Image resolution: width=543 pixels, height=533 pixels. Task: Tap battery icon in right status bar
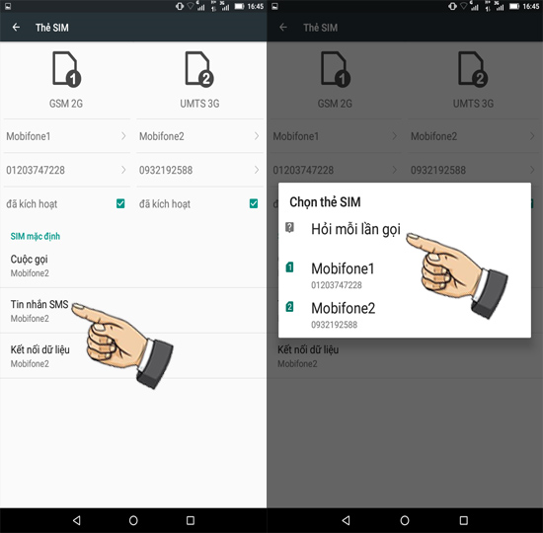click(x=514, y=6)
